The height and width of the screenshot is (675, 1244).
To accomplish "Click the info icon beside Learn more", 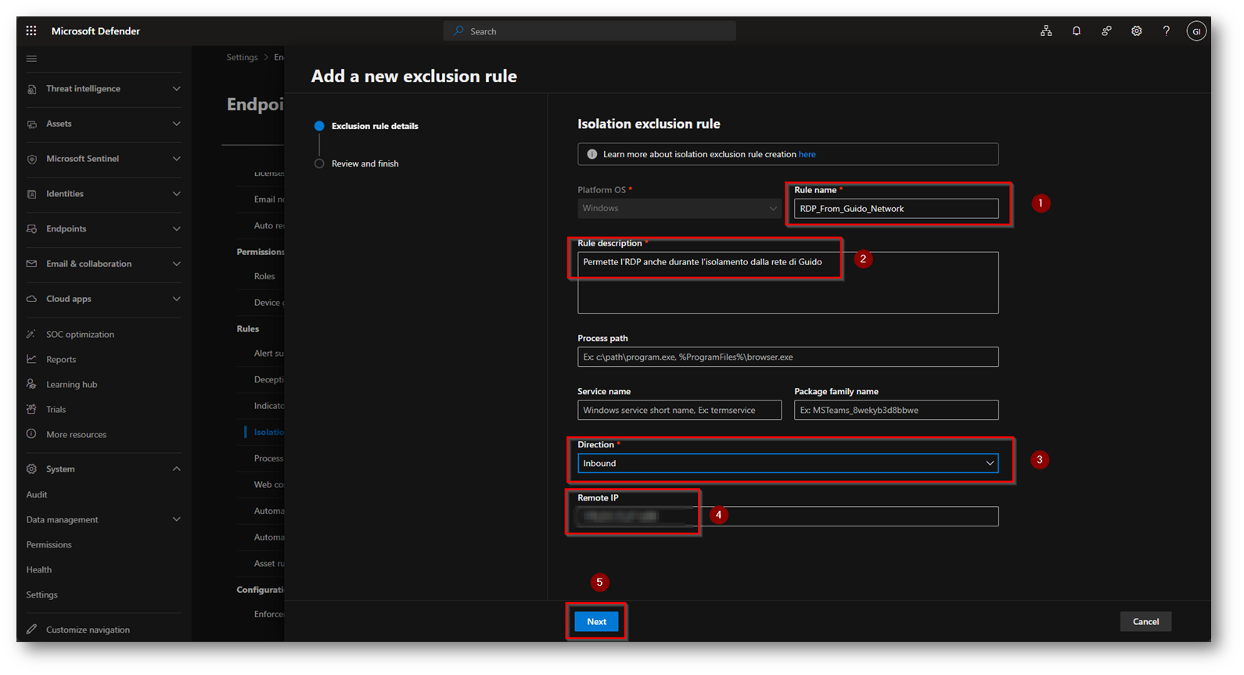I will pos(592,154).
